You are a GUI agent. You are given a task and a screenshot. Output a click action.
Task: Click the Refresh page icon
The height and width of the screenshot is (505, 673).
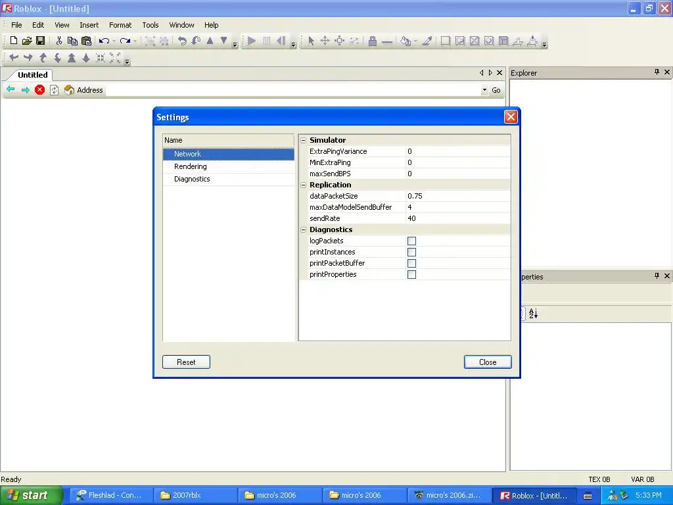(x=54, y=89)
